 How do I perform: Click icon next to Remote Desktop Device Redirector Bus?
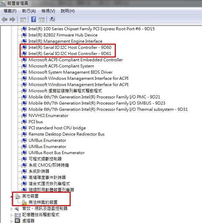tap(24, 134)
